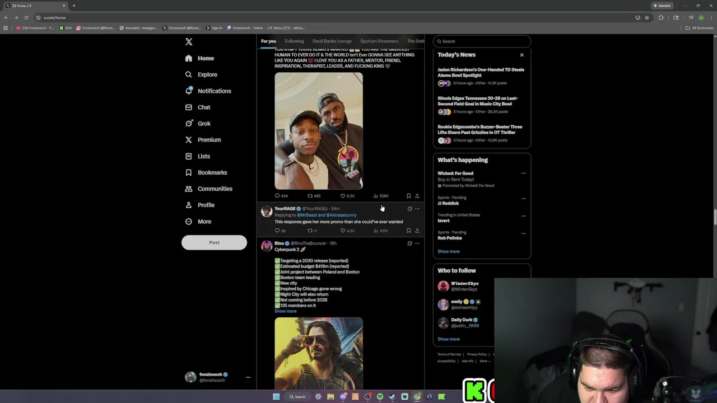Open the Kick bookmark in bookmarks bar
This screenshot has width=717, height=403.
pyautogui.click(x=66, y=28)
